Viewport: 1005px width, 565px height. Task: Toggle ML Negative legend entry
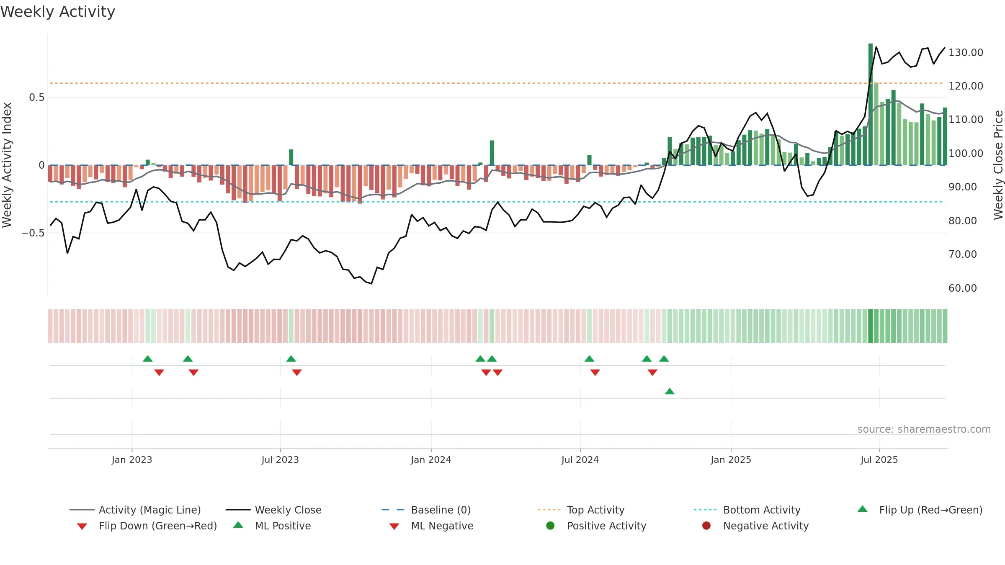[x=431, y=526]
